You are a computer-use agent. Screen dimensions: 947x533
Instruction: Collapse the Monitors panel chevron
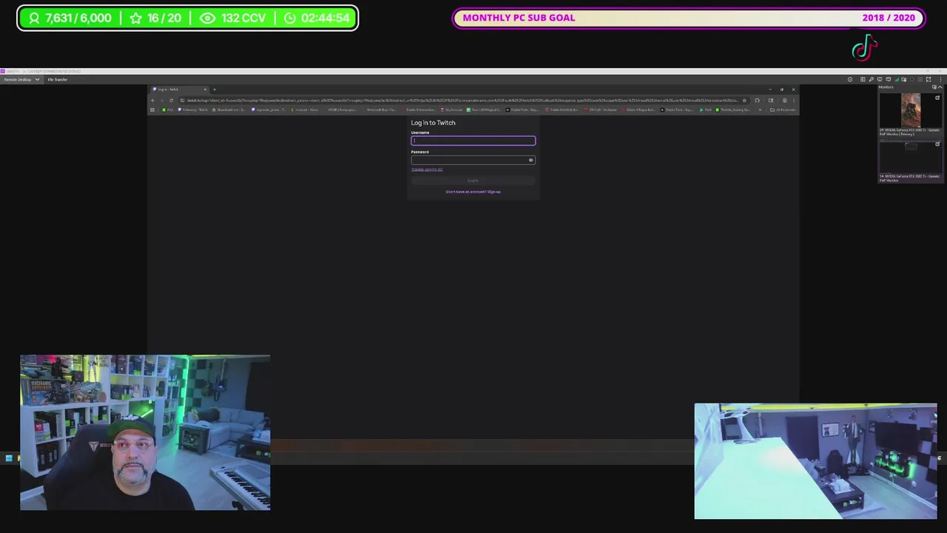click(940, 87)
